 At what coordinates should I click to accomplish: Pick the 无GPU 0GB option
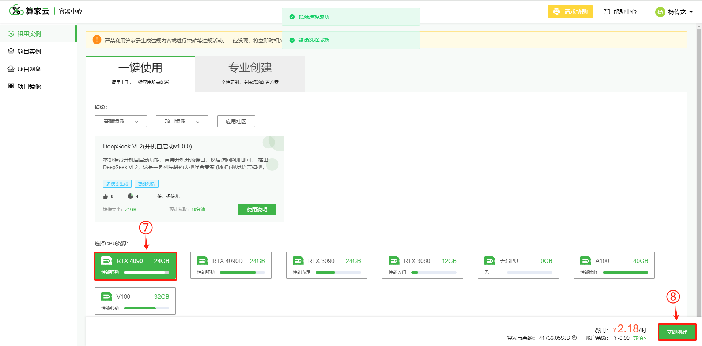click(518, 265)
